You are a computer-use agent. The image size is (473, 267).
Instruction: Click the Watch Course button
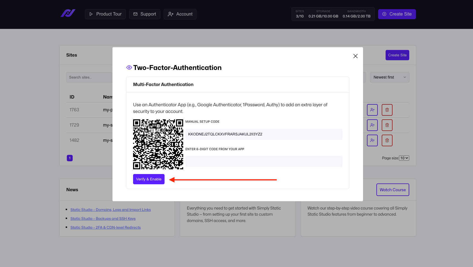coord(393,190)
